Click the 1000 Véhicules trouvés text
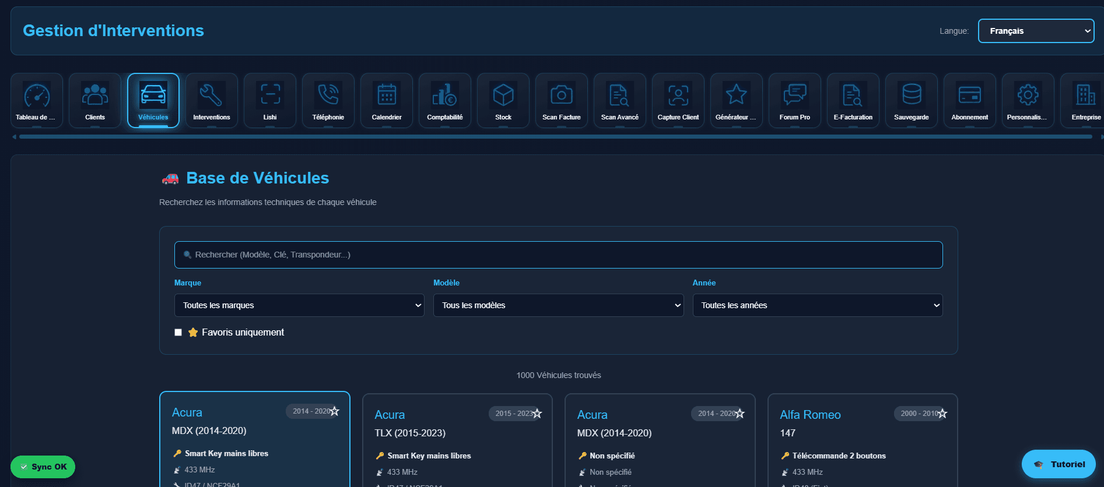This screenshot has width=1104, height=487. pyautogui.click(x=559, y=375)
